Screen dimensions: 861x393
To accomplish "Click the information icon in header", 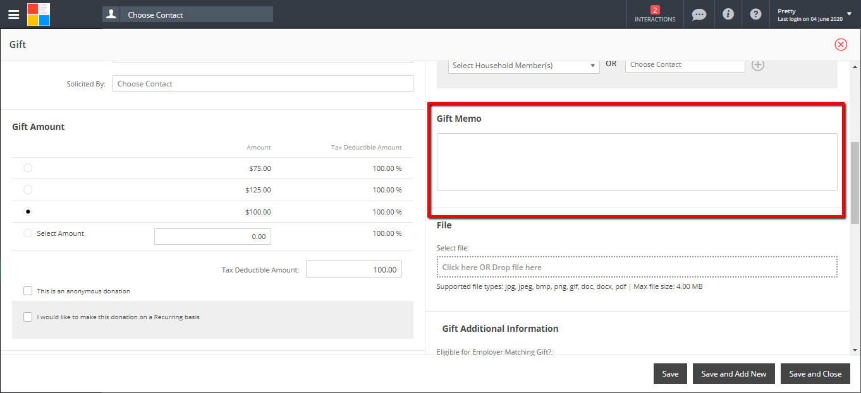I will pos(728,14).
